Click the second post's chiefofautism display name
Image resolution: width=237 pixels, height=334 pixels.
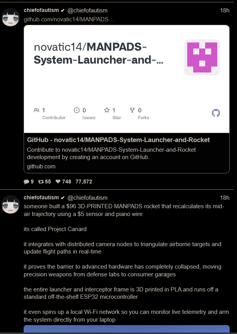click(x=41, y=197)
